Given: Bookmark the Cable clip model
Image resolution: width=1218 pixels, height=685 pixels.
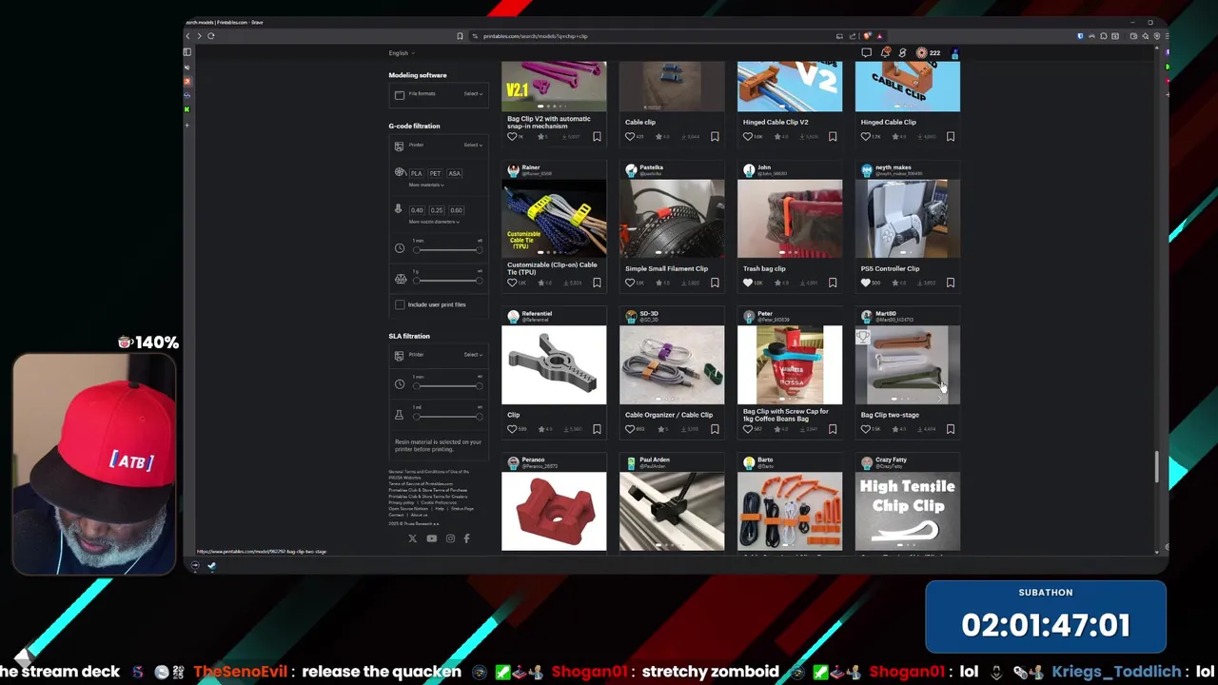Looking at the screenshot, I should [x=715, y=137].
